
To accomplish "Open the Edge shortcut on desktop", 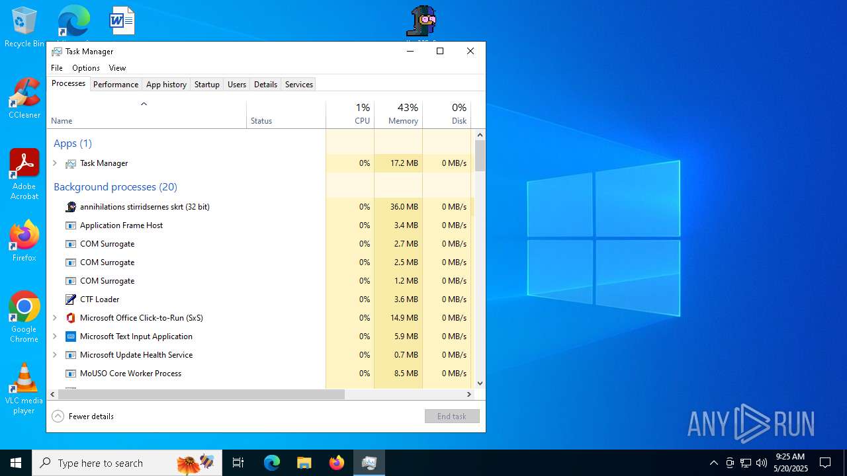I will 73,21.
